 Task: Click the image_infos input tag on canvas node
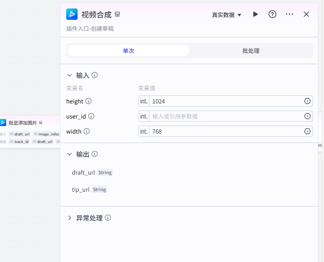pyautogui.click(x=46, y=134)
